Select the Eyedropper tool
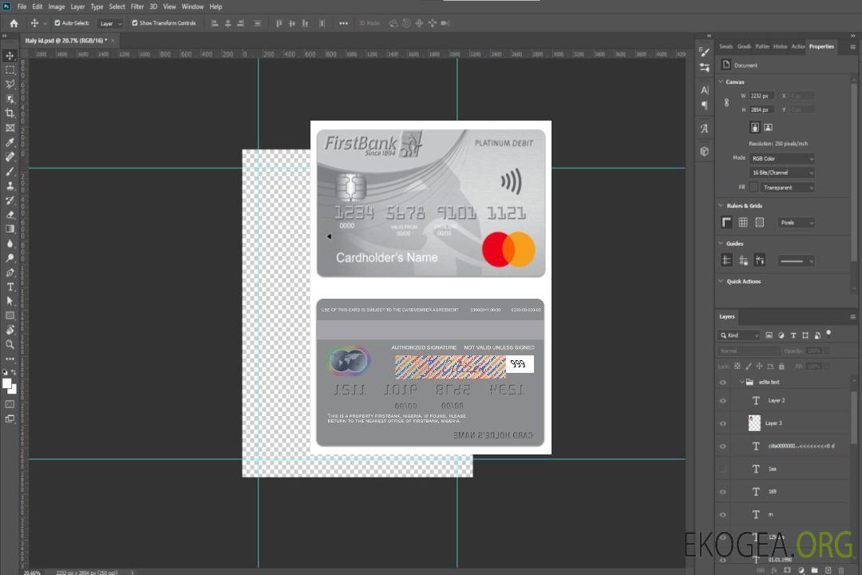This screenshot has height=575, width=862. pos(10,142)
